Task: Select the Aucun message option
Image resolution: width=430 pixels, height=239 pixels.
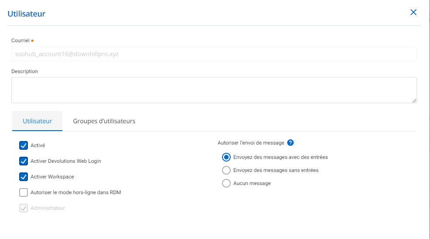Action: [226, 183]
